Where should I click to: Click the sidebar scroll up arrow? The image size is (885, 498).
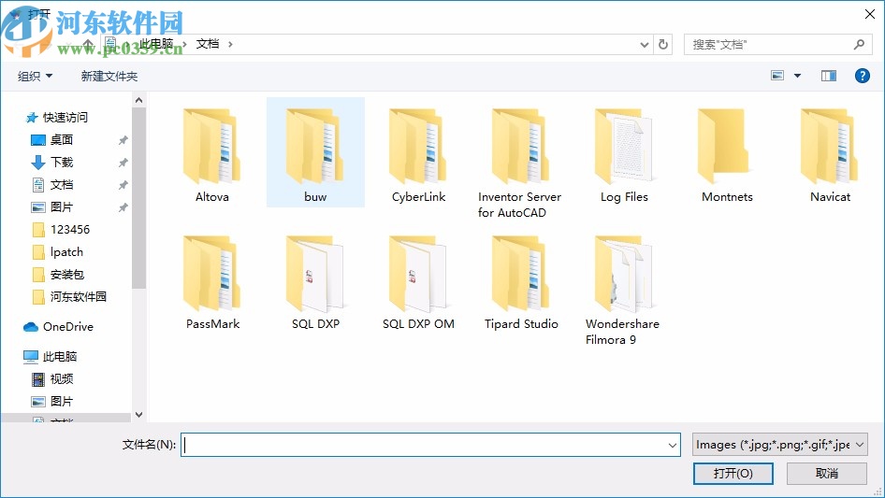pos(138,100)
